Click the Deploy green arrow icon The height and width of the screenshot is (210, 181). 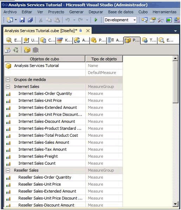point(169,20)
